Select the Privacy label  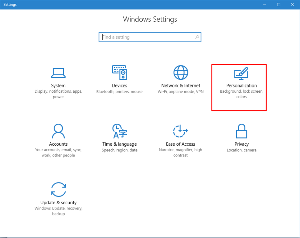pyautogui.click(x=242, y=144)
